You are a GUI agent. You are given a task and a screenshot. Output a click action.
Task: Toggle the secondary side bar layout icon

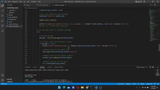[x=141, y=1]
